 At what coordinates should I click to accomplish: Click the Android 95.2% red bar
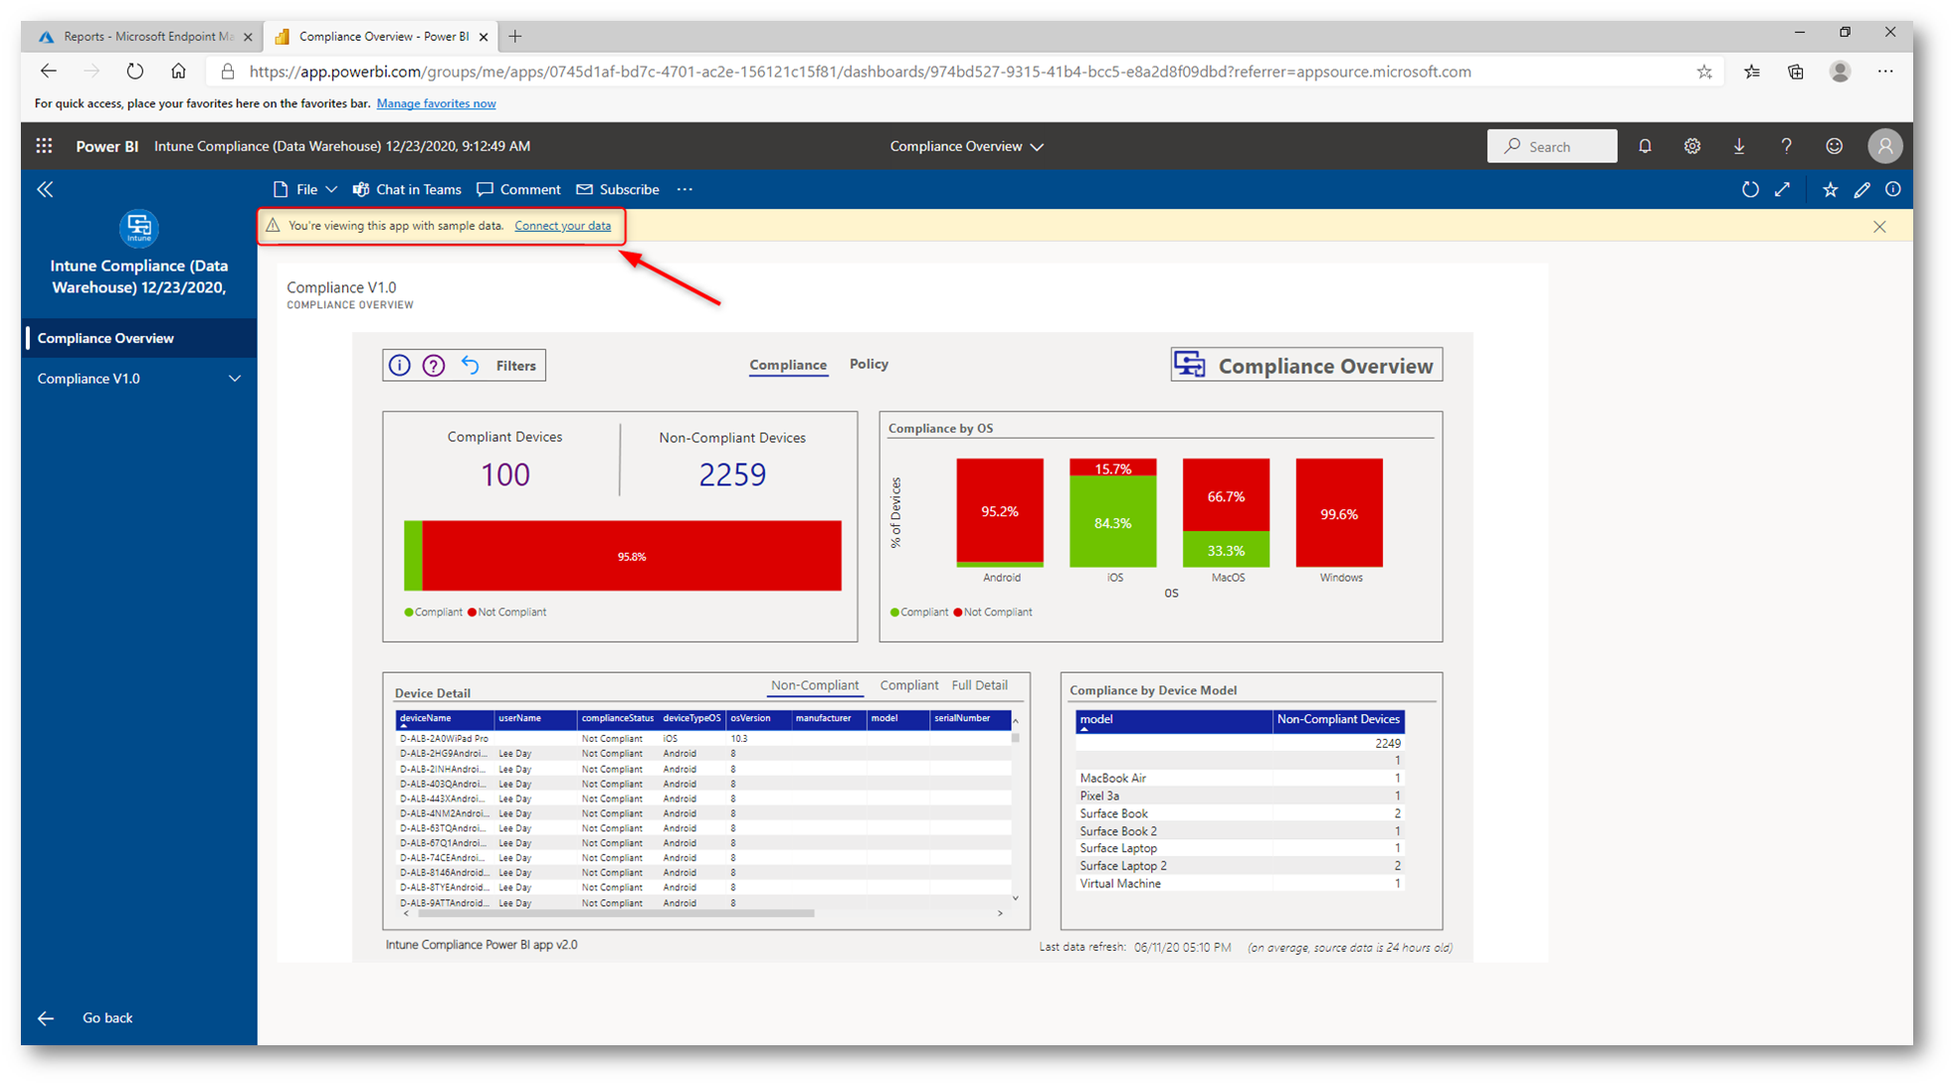pyautogui.click(x=999, y=510)
